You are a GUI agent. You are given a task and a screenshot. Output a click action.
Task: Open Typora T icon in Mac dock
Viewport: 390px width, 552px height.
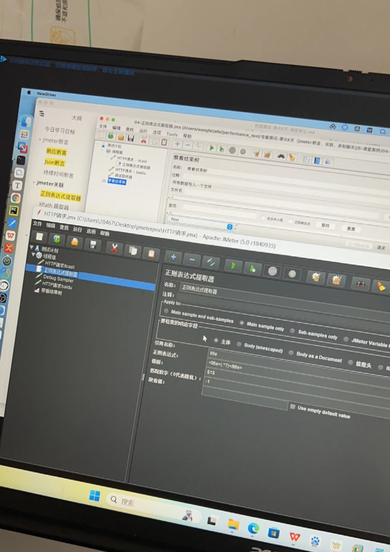click(17, 185)
